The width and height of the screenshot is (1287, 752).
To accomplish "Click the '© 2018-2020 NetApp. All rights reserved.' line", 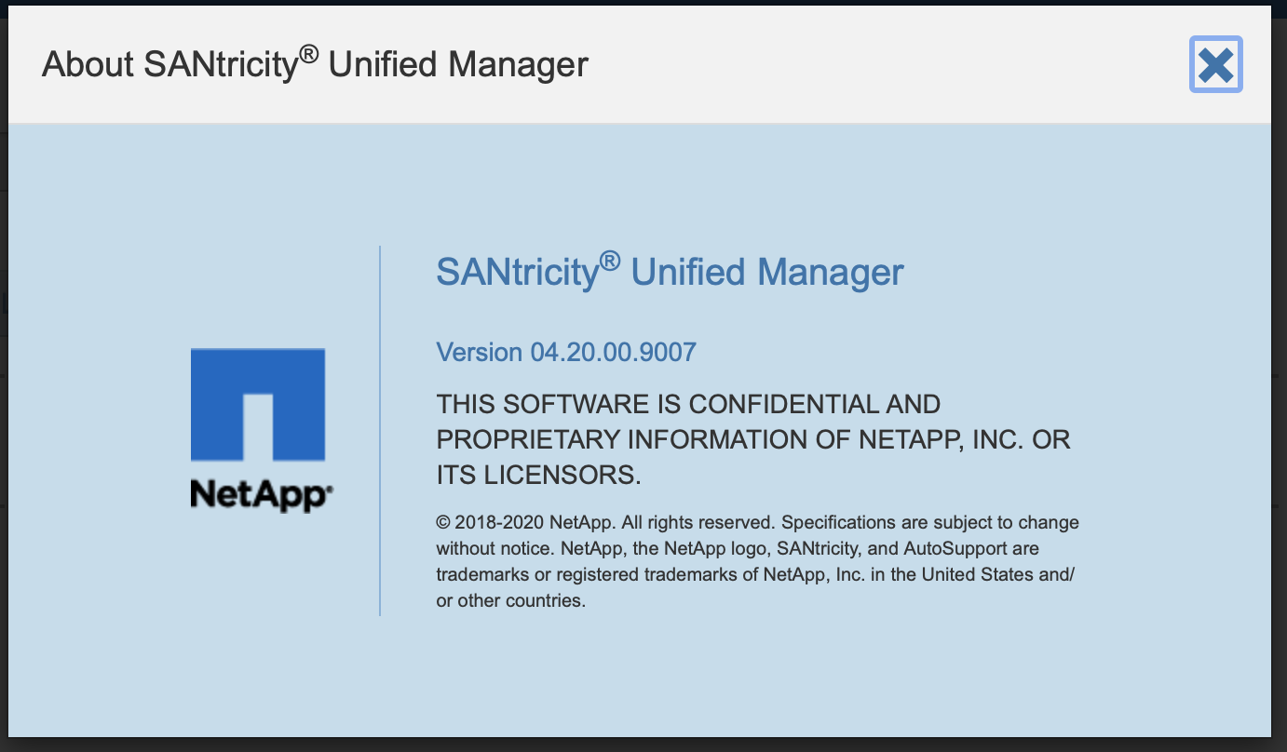I will (757, 522).
